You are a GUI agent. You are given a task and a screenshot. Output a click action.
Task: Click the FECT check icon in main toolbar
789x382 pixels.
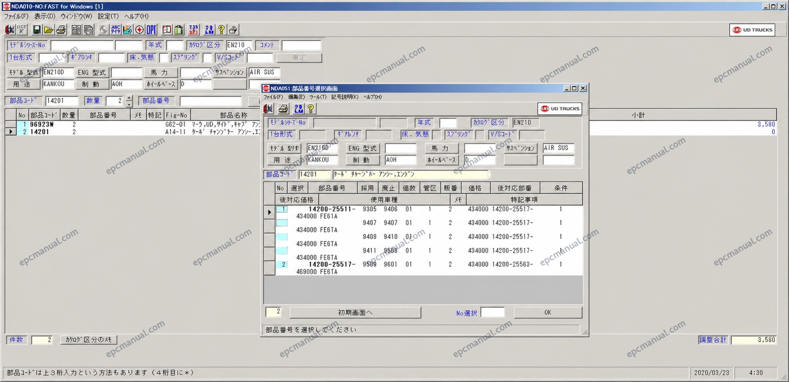tap(21, 30)
